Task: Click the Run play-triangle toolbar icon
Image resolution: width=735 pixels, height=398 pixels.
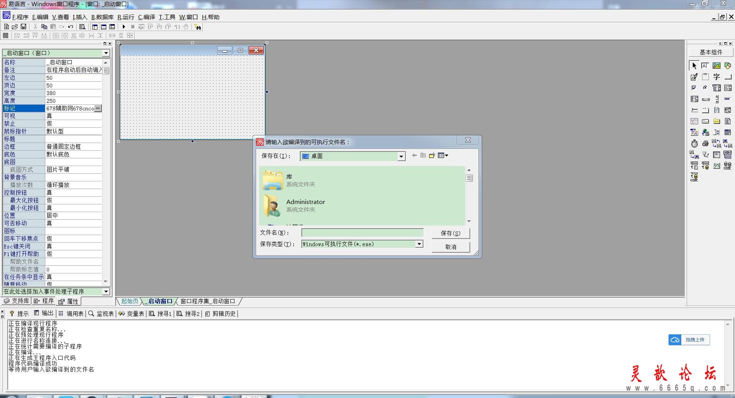Action: click(124, 27)
